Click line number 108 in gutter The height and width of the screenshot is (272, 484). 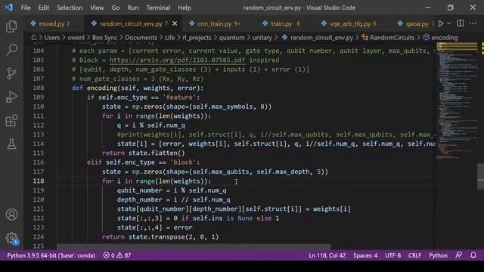pos(39,88)
